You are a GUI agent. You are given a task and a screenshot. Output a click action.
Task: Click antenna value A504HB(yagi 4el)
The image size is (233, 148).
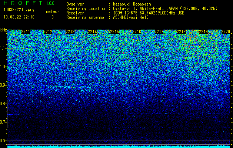pyautogui.click(x=131, y=17)
